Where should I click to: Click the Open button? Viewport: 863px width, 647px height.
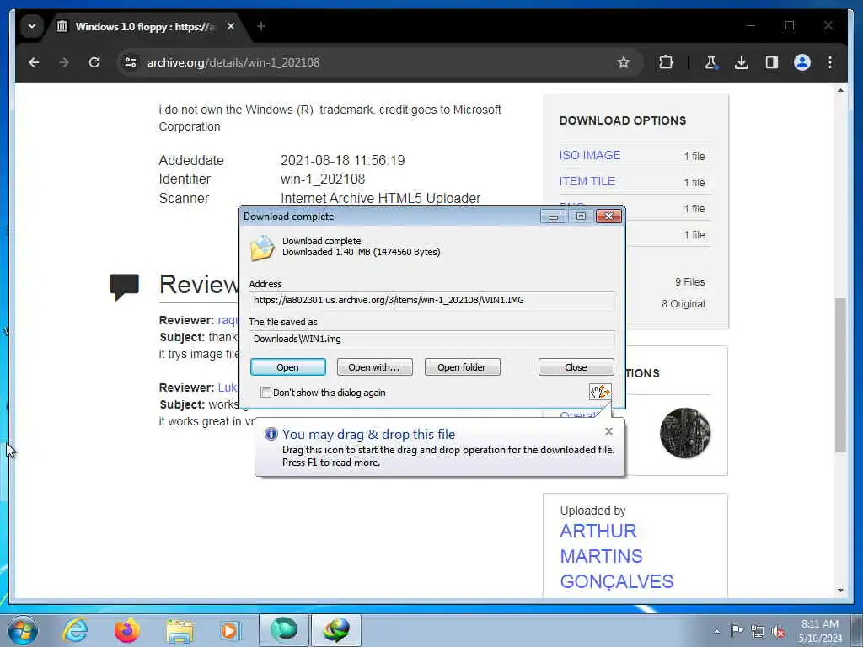click(x=288, y=367)
